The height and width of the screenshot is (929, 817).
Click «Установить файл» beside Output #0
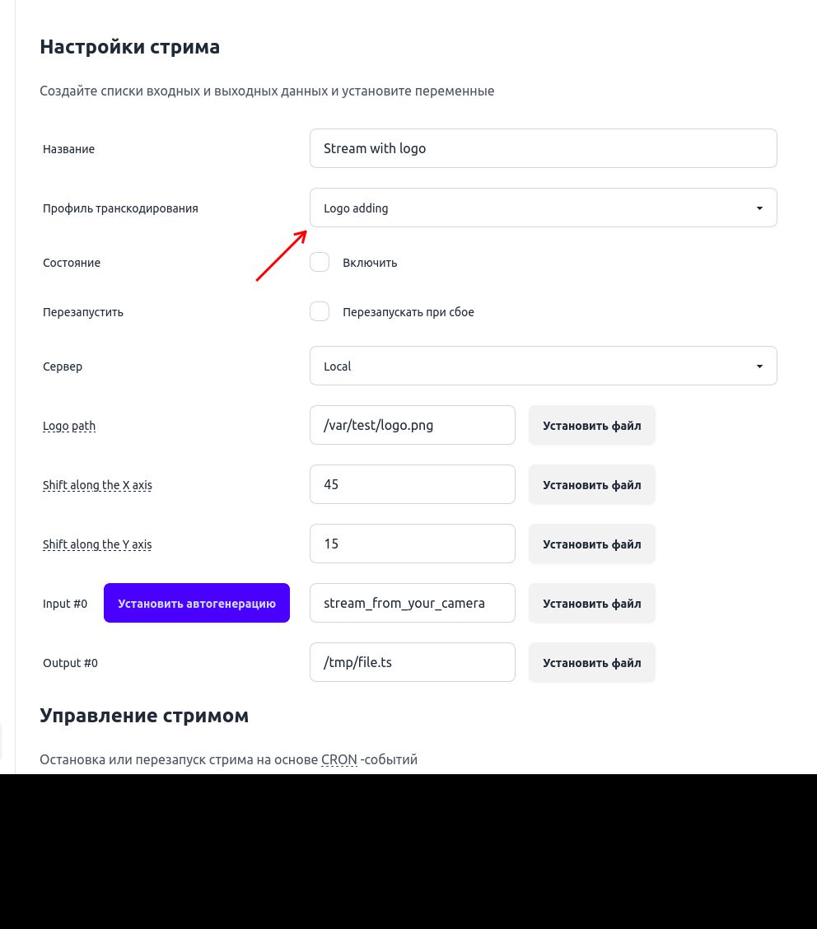tap(591, 662)
